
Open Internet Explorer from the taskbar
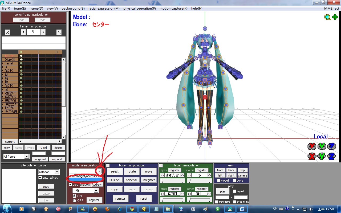click(x=120, y=209)
